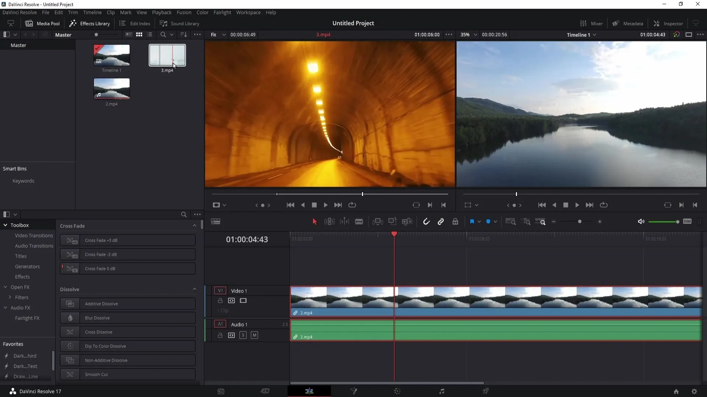Collapse the Open FX section in toolbox
The image size is (707, 397).
[5, 287]
